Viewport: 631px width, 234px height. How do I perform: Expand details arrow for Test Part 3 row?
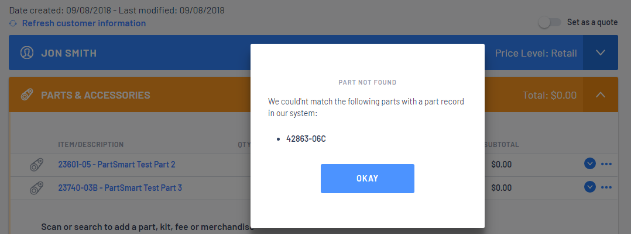[x=589, y=187]
